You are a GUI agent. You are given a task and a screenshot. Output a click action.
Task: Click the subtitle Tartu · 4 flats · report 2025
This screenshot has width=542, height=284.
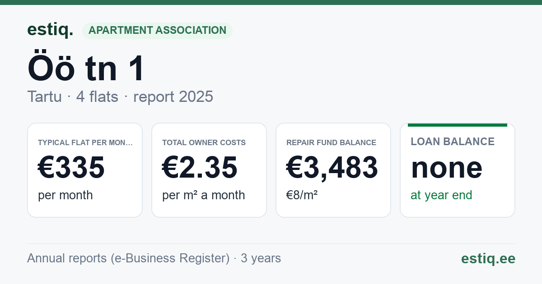click(120, 97)
